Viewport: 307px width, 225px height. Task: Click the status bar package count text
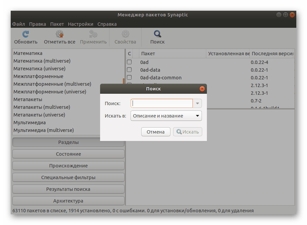coord(133,211)
